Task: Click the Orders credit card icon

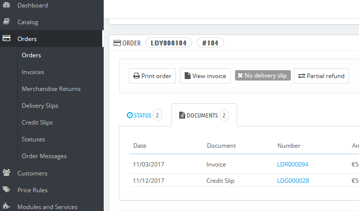Action: tap(6, 39)
